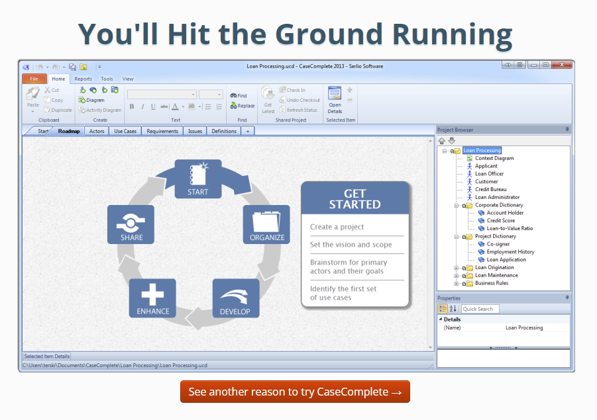Viewport: 597px width, 420px height.
Task: Click 'Set the vision and scope' link
Action: coord(351,245)
